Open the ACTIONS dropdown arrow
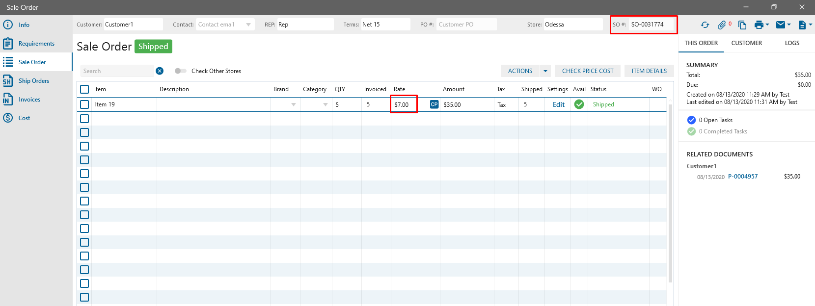815x306 pixels. (x=545, y=71)
